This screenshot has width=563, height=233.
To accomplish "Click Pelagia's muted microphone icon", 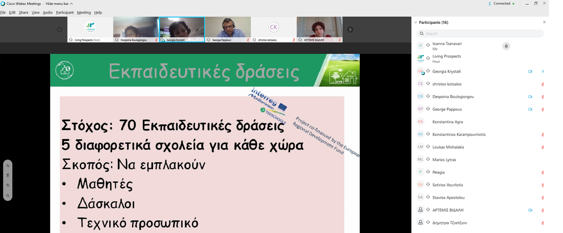I will (543, 172).
